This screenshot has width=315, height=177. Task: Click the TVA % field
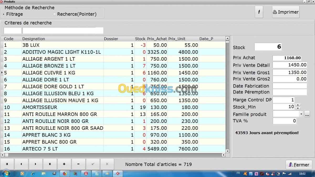tap(285, 121)
